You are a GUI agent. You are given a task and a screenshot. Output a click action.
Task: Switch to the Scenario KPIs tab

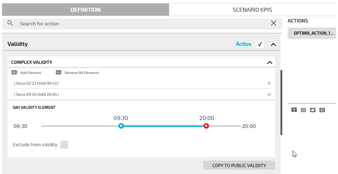(252, 10)
